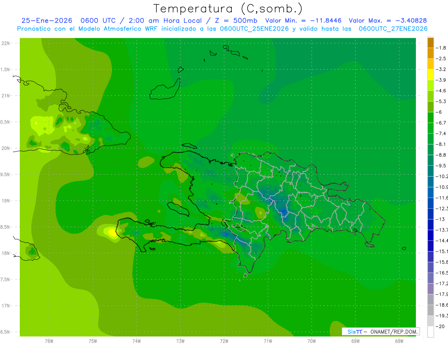This screenshot has height=346, width=448.
Task: Click the -3.2 colorbar value
Action: click(441, 69)
